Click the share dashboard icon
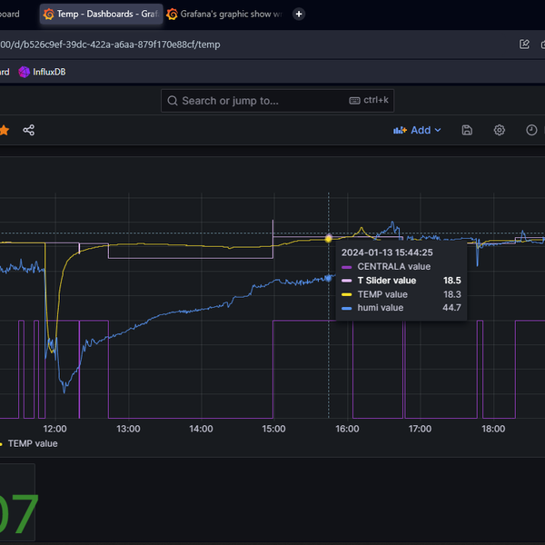 click(28, 130)
